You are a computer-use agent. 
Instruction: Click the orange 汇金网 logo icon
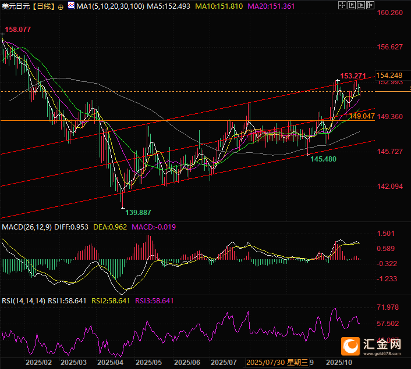pyautogui.click(x=350, y=346)
